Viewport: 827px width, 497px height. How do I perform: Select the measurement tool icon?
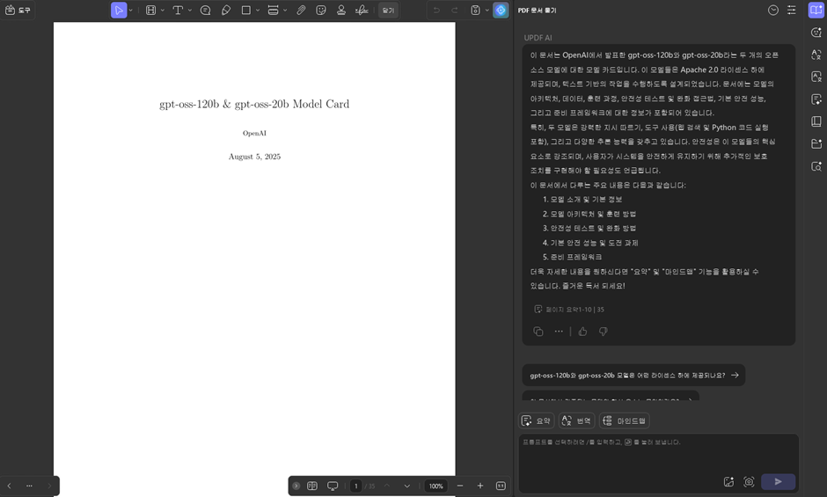click(x=273, y=10)
